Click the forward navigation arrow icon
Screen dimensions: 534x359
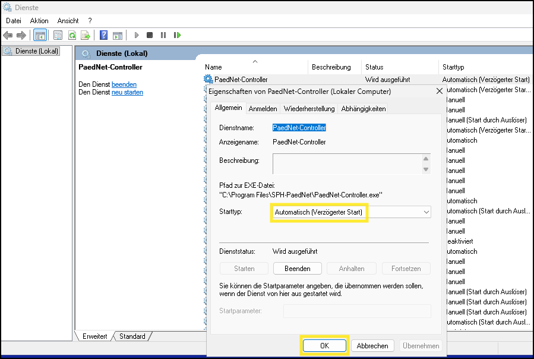coord(21,35)
